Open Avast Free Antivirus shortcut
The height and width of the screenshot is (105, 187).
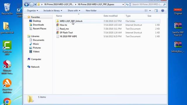point(7,86)
